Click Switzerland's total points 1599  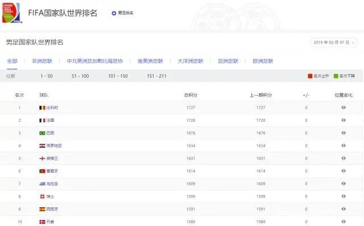pos(191,197)
